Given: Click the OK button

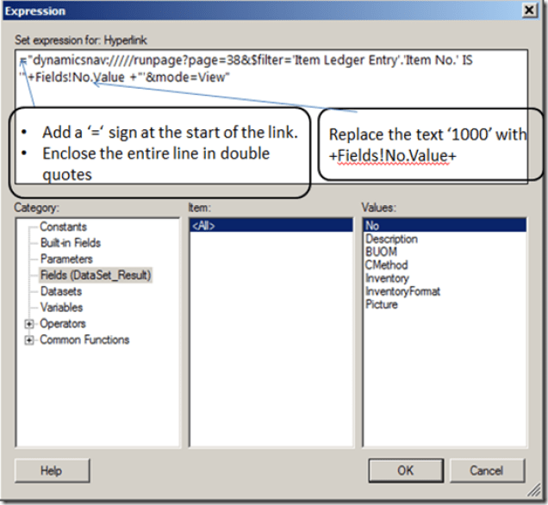Looking at the screenshot, I should [405, 471].
